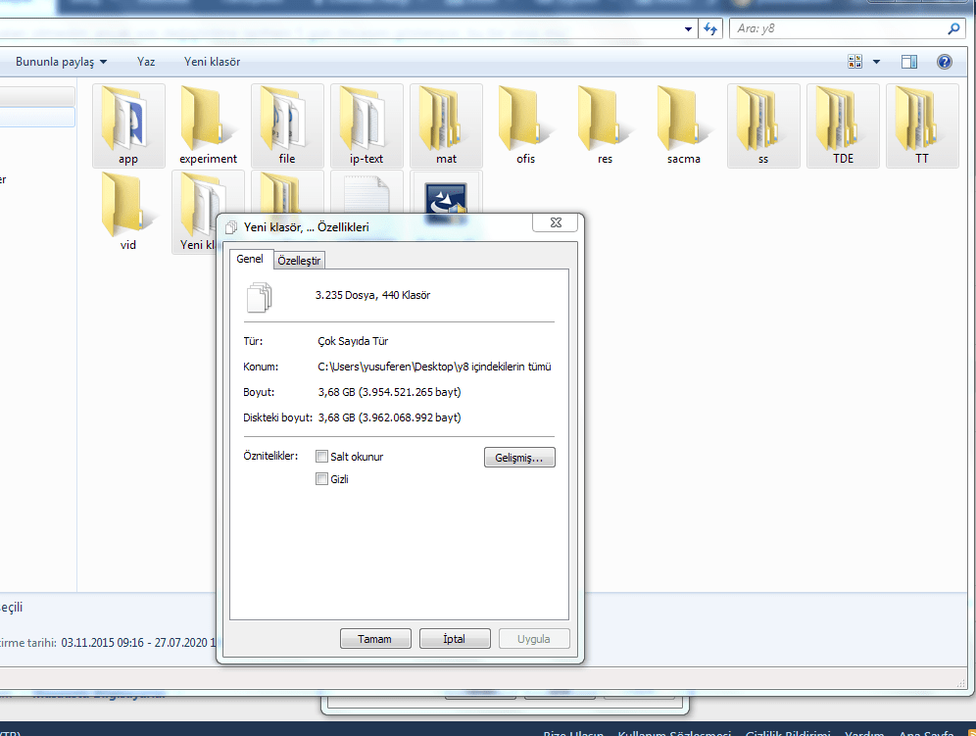The image size is (976, 736).
Task: Select the text document file icon
Action: (x=366, y=194)
